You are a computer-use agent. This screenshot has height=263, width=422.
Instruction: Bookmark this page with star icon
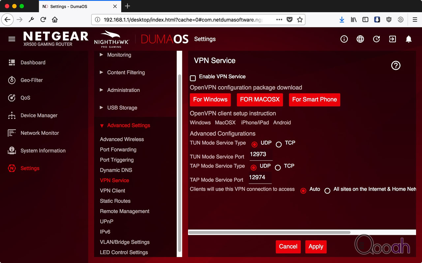(300, 19)
